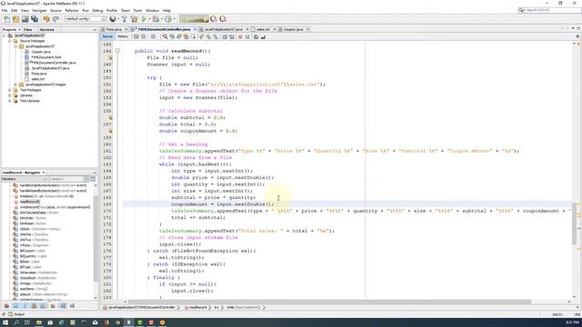Image resolution: width=582 pixels, height=327 pixels.
Task: Click the red stop macro recording icon
Action: pyautogui.click(x=240, y=36)
